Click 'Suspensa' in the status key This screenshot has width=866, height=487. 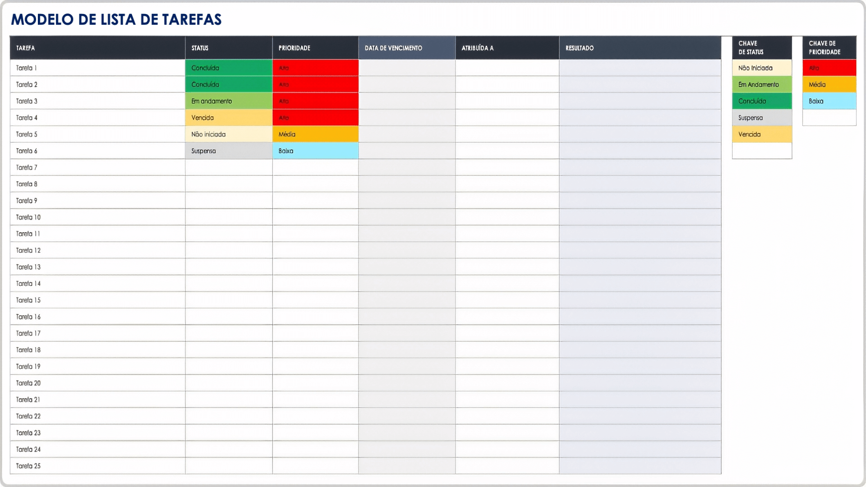(762, 118)
